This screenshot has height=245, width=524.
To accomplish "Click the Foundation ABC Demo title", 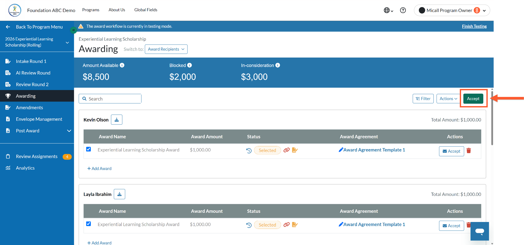I will [51, 10].
